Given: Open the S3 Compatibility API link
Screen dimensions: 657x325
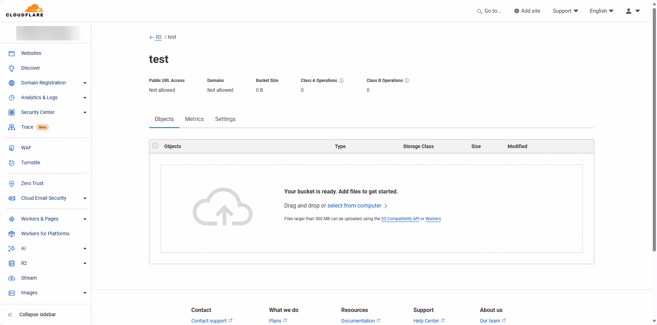Looking at the screenshot, I should (400, 219).
